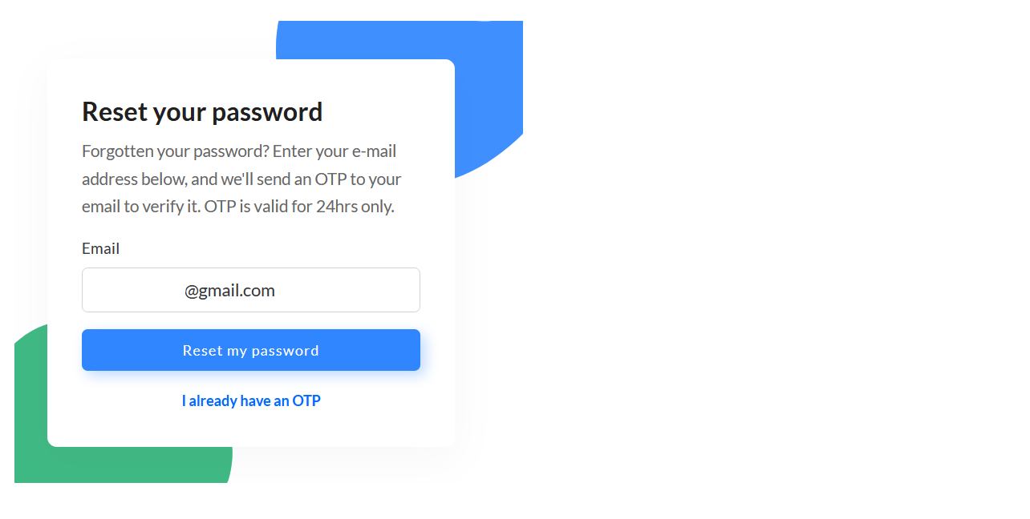Click the "Reset your password" heading
This screenshot has height=519, width=1030.
pyautogui.click(x=202, y=112)
